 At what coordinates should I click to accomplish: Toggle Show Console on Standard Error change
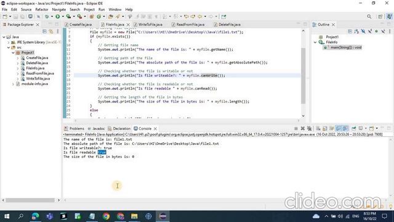coord(345,129)
